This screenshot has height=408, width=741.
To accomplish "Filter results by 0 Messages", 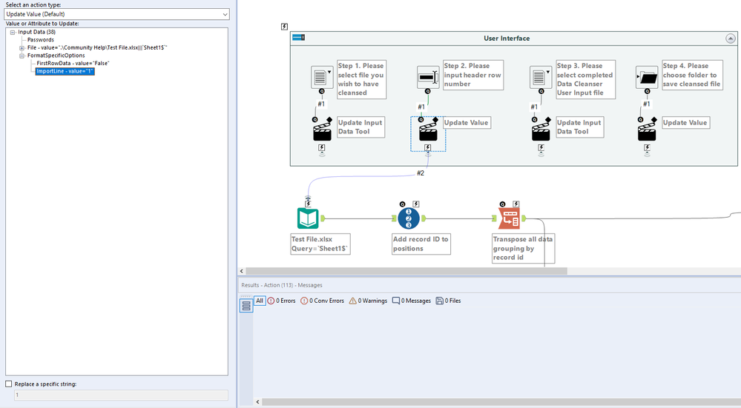I will pyautogui.click(x=412, y=301).
